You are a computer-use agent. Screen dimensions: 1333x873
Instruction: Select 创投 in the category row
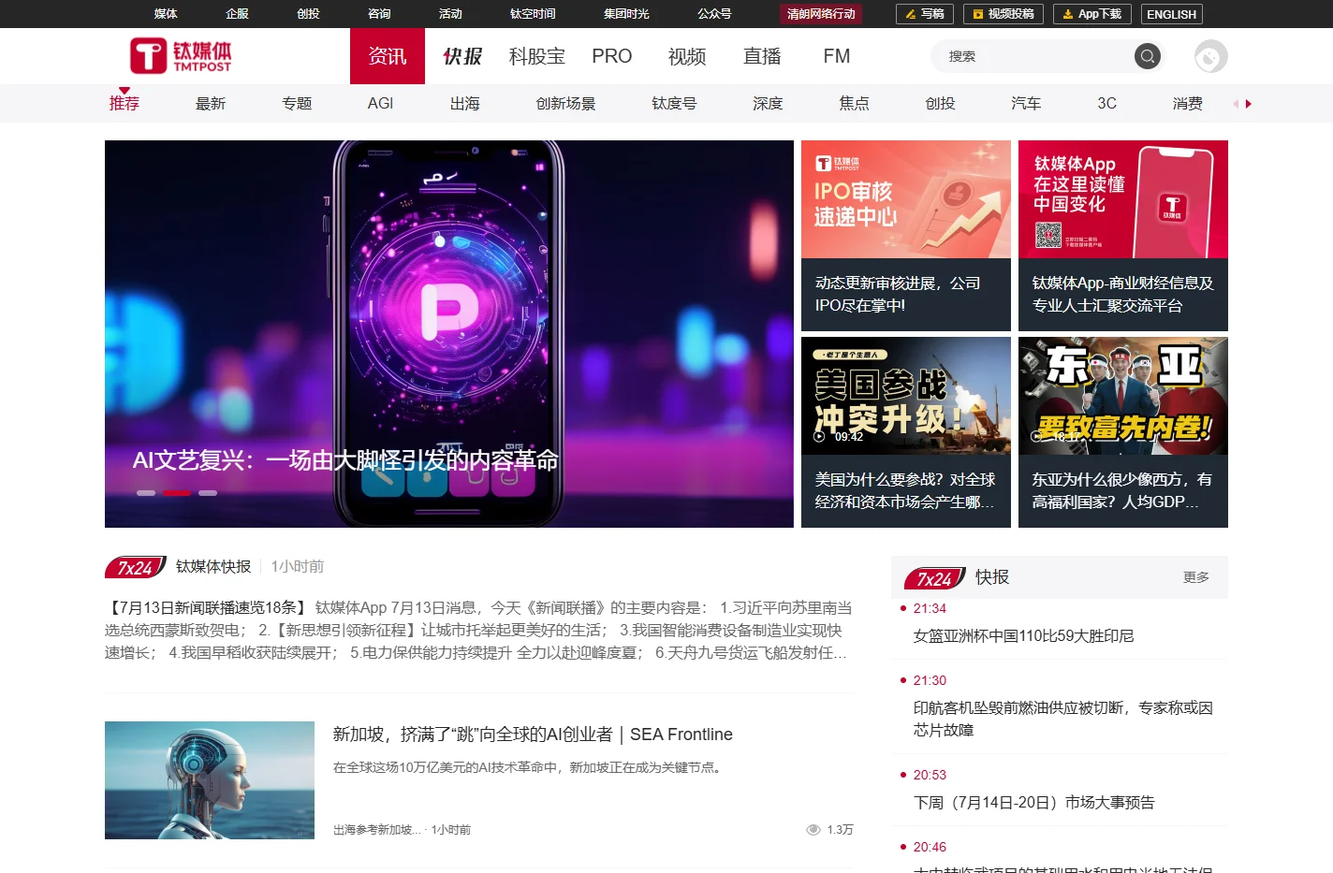point(940,104)
